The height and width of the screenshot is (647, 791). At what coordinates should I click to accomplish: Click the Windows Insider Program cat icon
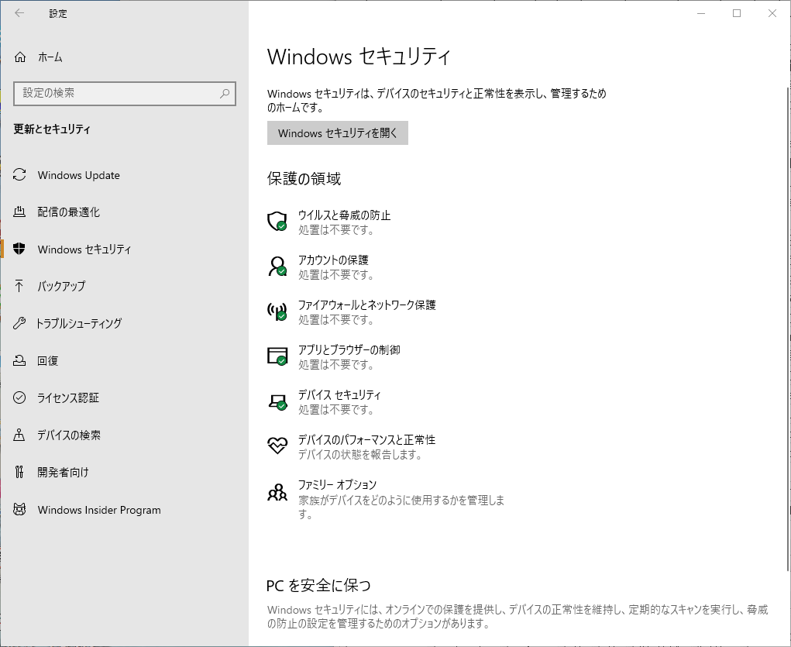[19, 509]
